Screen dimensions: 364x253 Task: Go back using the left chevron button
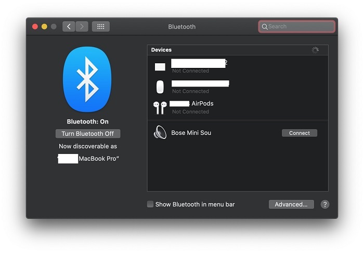click(69, 26)
